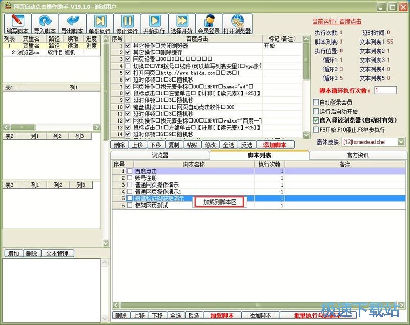Click red 添加脚本 button under steps
Image resolution: width=410 pixels, height=325 pixels.
(275, 145)
